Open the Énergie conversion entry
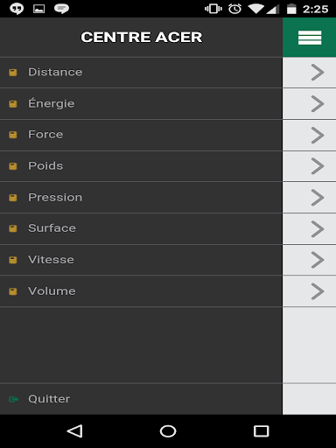The height and width of the screenshot is (448, 336). [141, 103]
